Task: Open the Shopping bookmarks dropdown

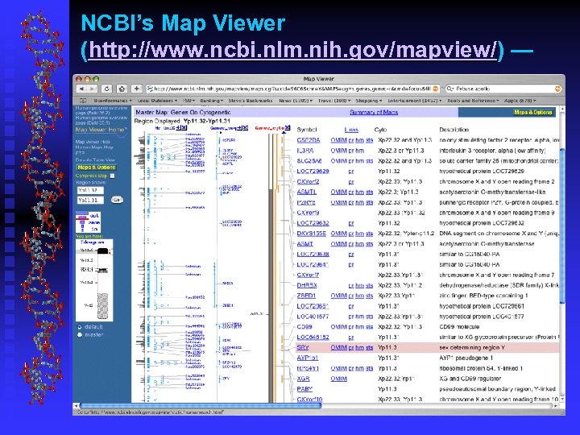Action: click(369, 101)
